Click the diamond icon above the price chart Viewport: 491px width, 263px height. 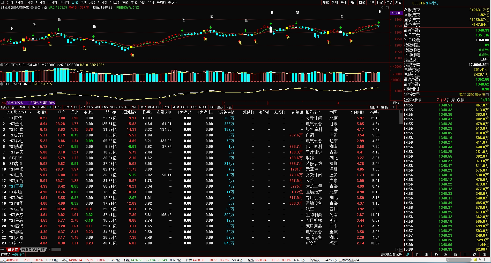click(x=383, y=7)
